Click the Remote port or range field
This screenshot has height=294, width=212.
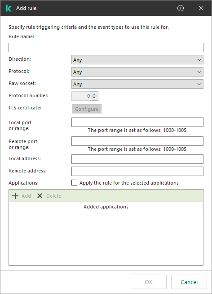click(x=137, y=141)
